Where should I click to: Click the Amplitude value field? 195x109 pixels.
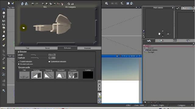tap(52, 58)
